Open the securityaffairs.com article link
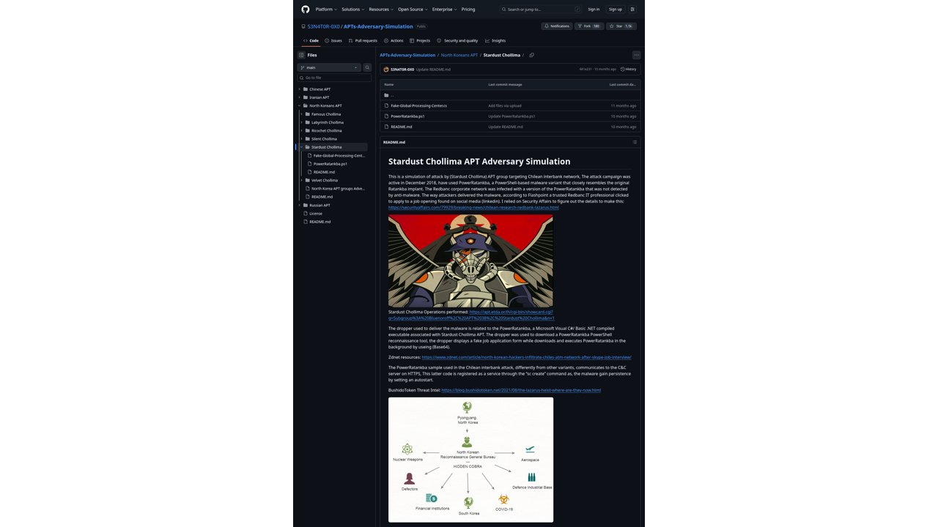 (473, 207)
